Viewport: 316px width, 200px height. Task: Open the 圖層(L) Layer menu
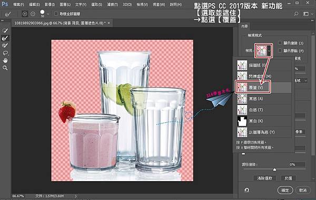(65, 4)
